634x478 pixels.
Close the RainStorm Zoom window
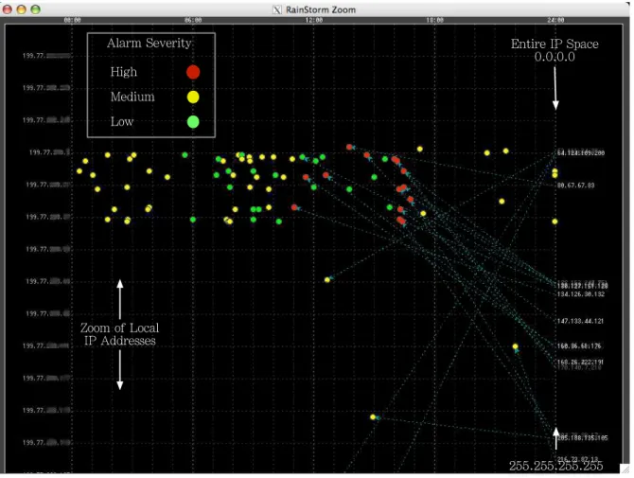point(8,9)
